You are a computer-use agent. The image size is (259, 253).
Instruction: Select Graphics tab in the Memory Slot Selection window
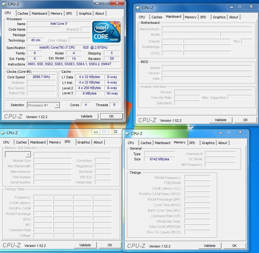click(x=84, y=142)
